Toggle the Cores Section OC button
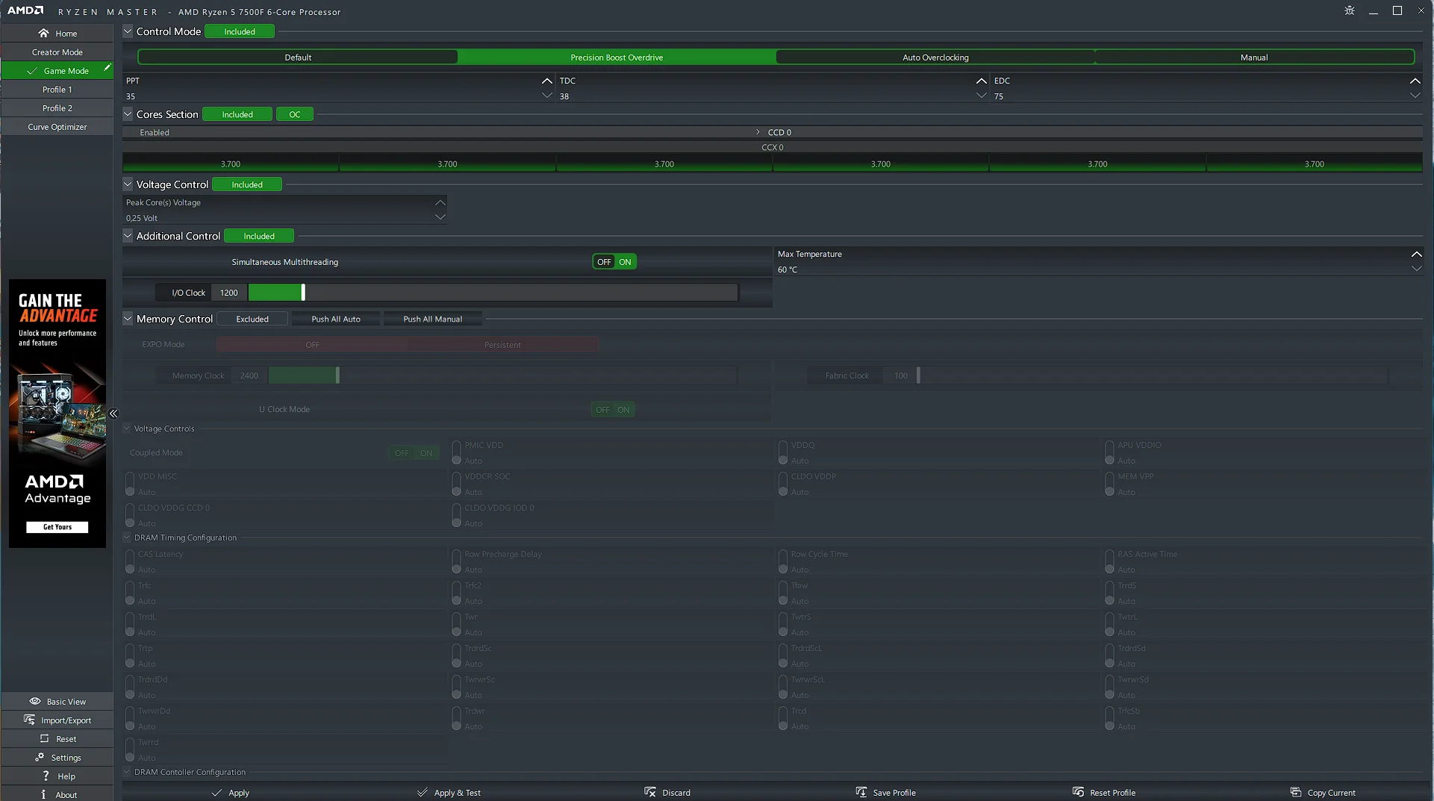 295,114
